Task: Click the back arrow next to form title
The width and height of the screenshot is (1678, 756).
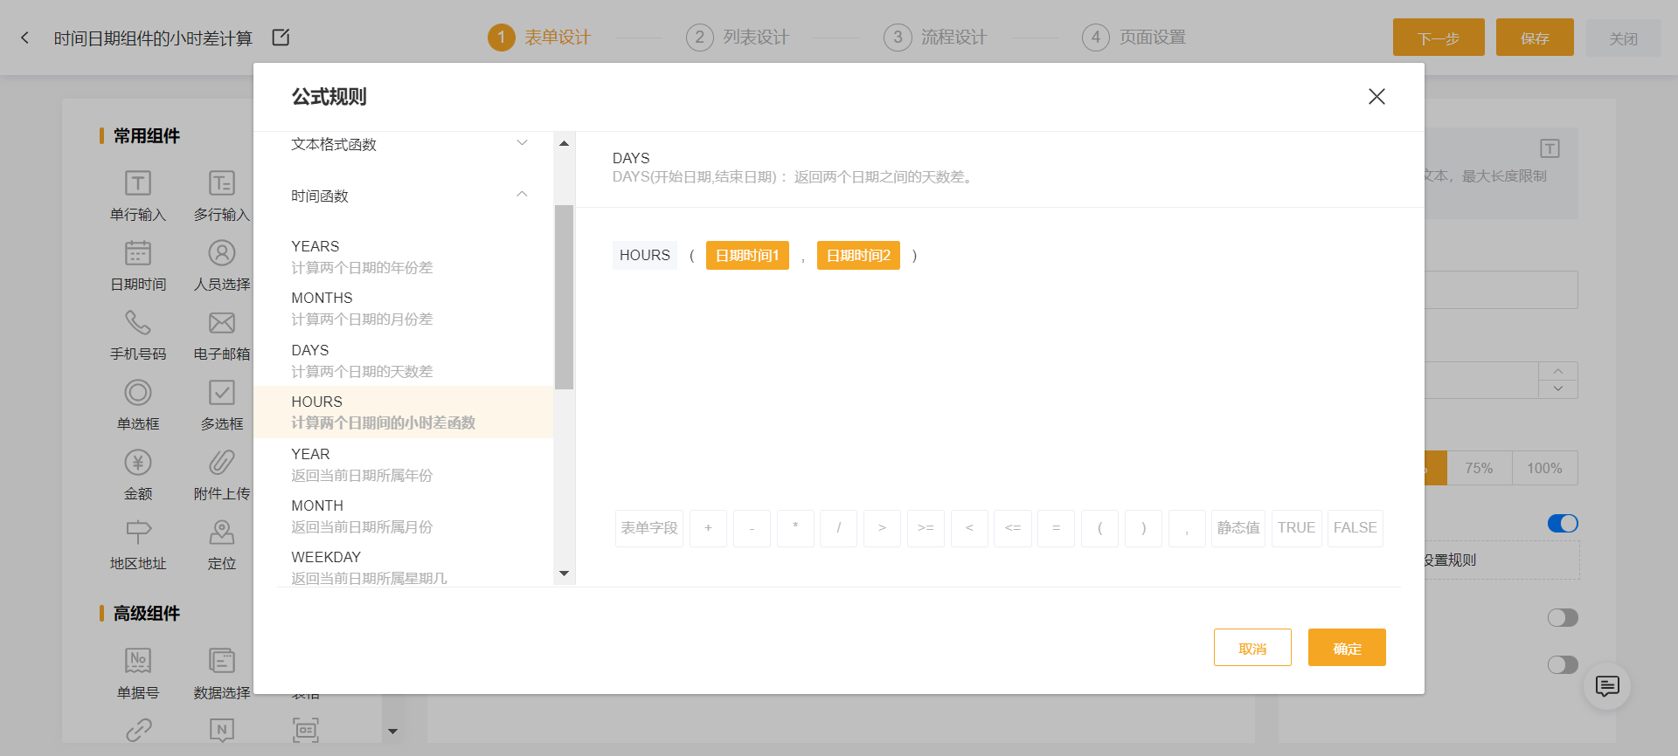Action: (24, 38)
